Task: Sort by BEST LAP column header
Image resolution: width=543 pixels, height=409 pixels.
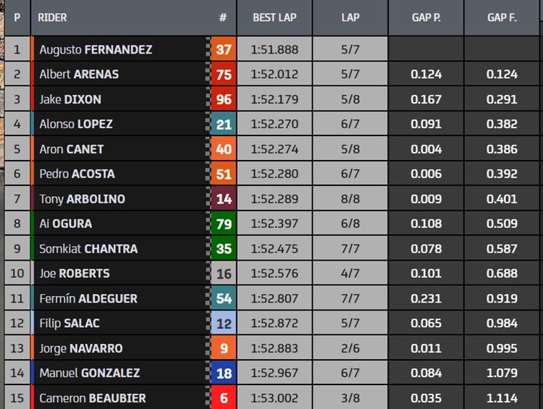Action: (274, 17)
